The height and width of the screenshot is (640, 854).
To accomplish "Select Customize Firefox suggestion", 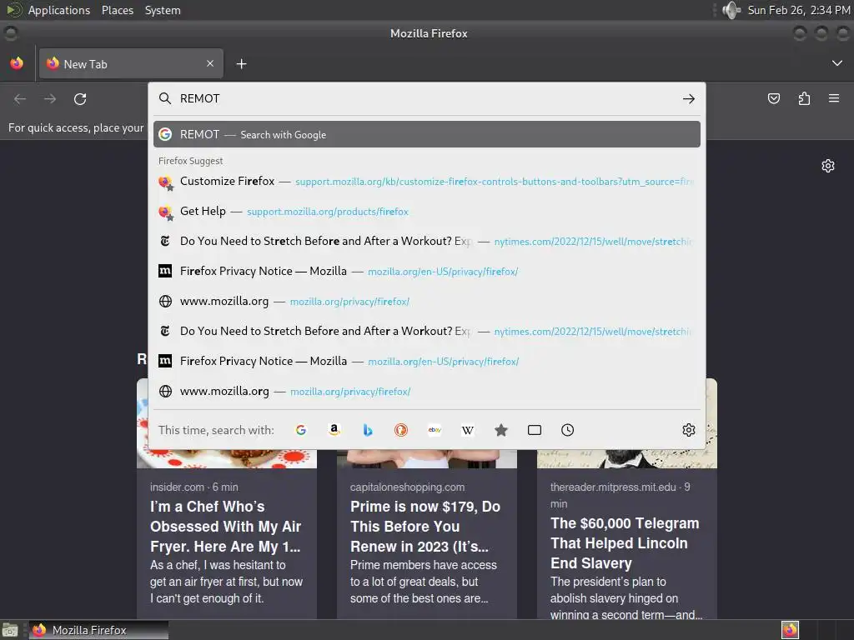I will pyautogui.click(x=427, y=181).
